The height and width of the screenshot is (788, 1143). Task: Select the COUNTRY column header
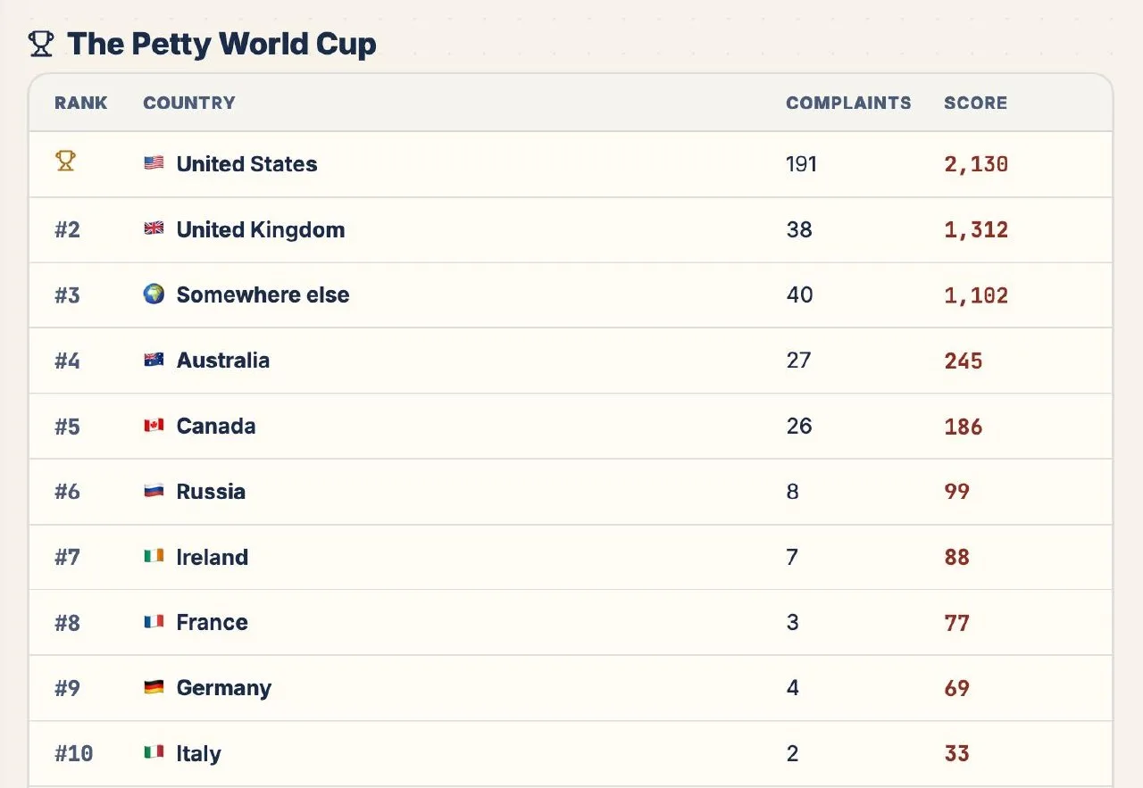[x=189, y=103]
